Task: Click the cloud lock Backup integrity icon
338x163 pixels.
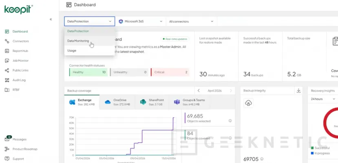Action: [x=248, y=103]
